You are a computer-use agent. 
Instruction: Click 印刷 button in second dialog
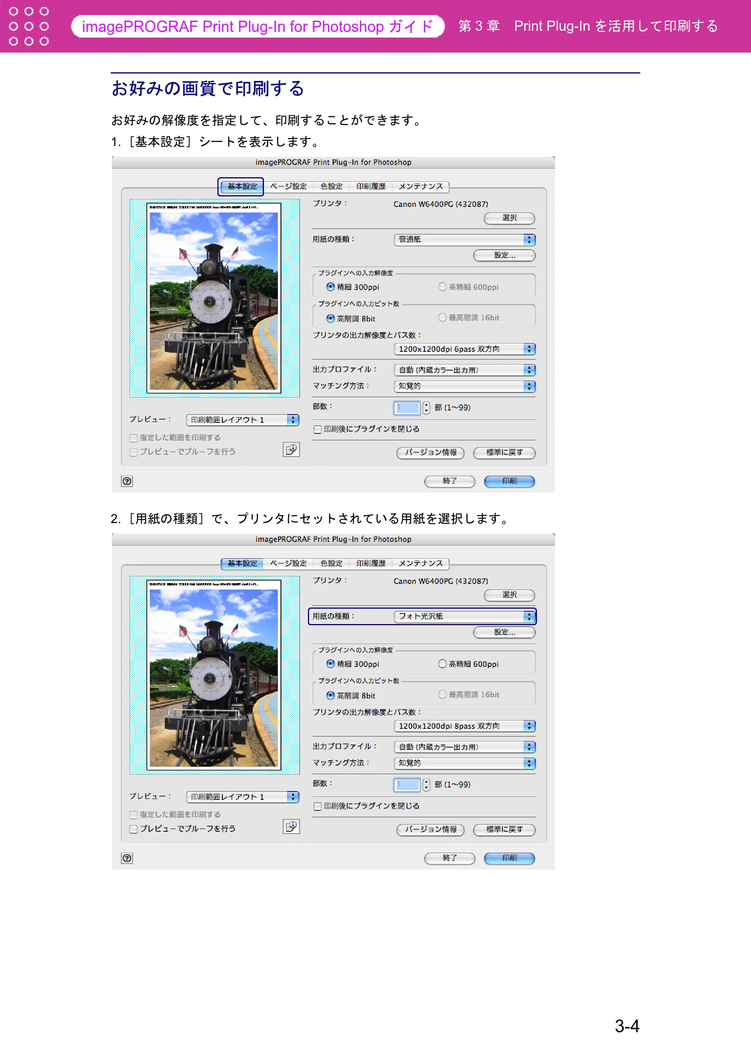(509, 858)
